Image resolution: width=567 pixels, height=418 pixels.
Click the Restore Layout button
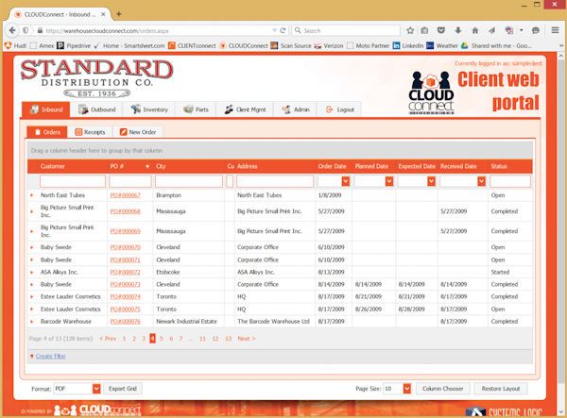point(501,389)
